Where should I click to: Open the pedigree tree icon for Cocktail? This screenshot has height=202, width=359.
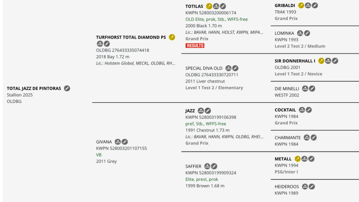tap(302, 110)
